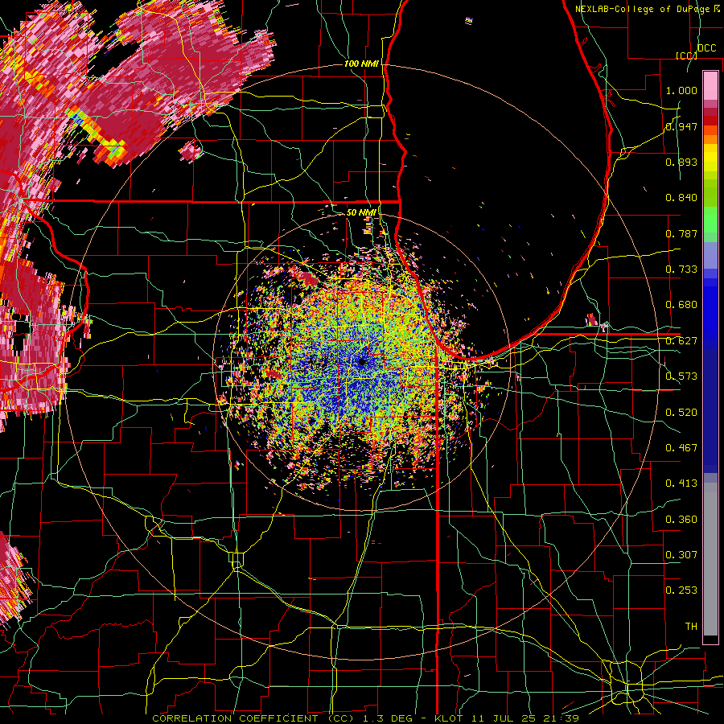
Task: Click the 0.787 color scale value
Action: click(681, 233)
